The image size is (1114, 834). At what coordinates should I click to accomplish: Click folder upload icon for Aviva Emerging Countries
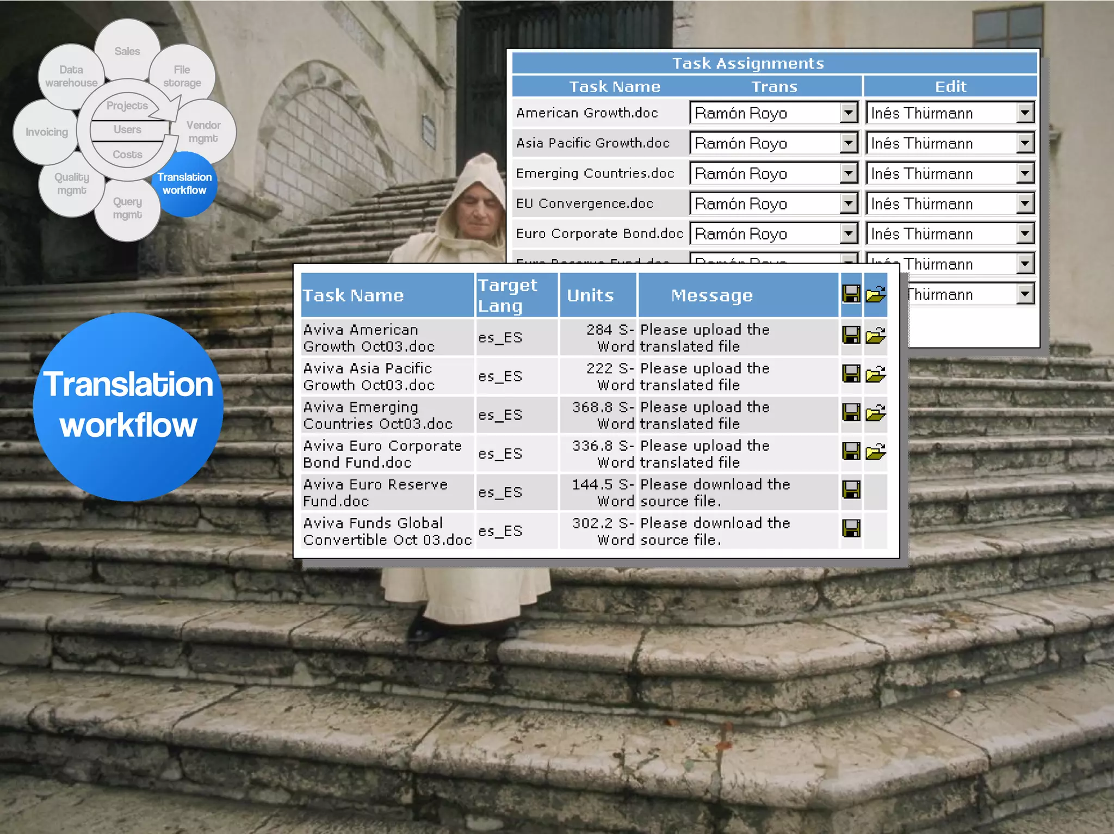(x=875, y=412)
